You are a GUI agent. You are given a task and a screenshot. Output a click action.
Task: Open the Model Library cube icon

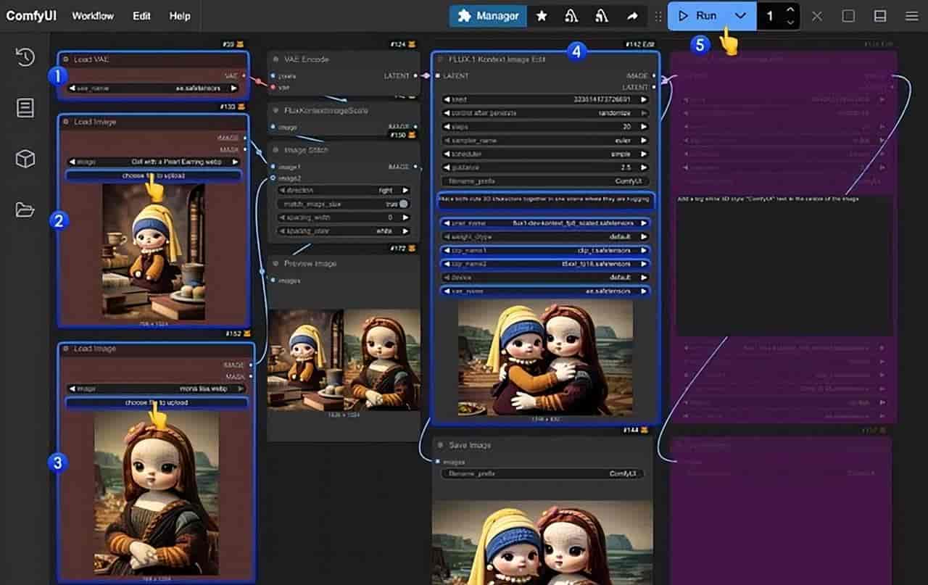click(25, 159)
